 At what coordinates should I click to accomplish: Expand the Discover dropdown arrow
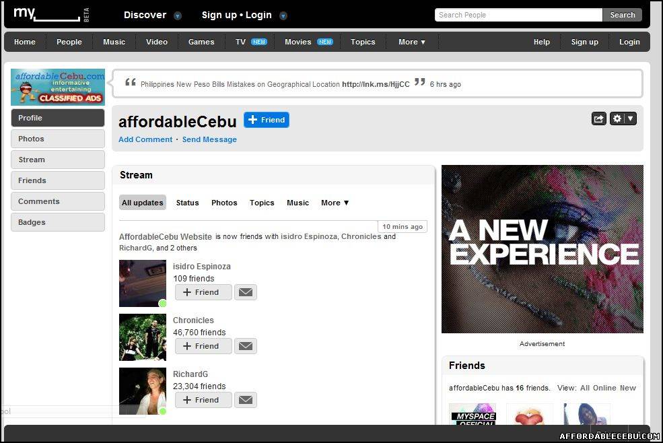click(178, 16)
